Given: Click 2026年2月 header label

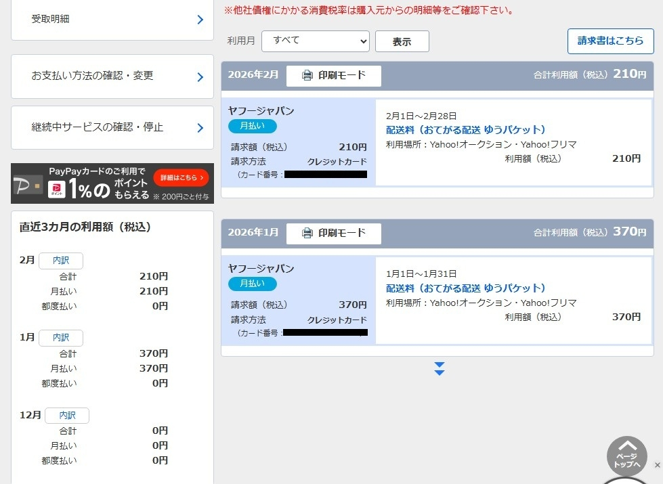Looking at the screenshot, I should click(253, 75).
